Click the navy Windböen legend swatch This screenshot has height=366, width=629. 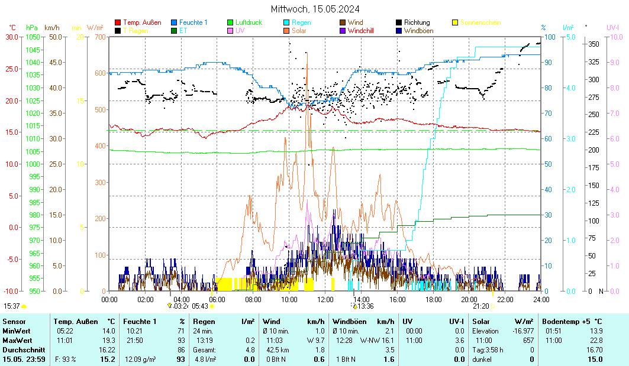398,31
